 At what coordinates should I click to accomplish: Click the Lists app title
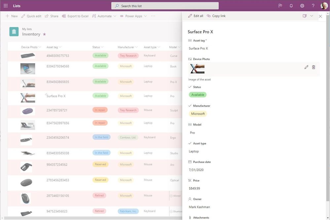pos(17,6)
